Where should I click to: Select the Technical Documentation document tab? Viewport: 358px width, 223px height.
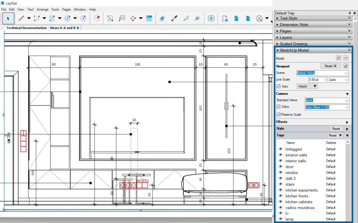click(42, 28)
